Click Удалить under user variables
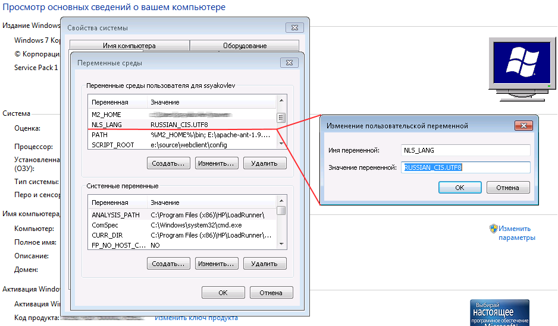The height and width of the screenshot is (326, 558). 265,163
